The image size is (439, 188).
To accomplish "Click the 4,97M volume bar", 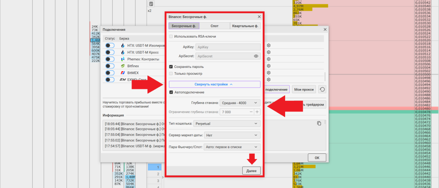I will (x=310, y=6).
